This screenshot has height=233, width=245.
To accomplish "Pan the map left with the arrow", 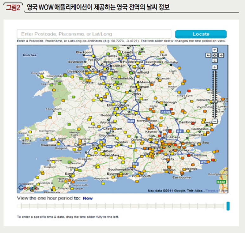I will [x=208, y=55].
